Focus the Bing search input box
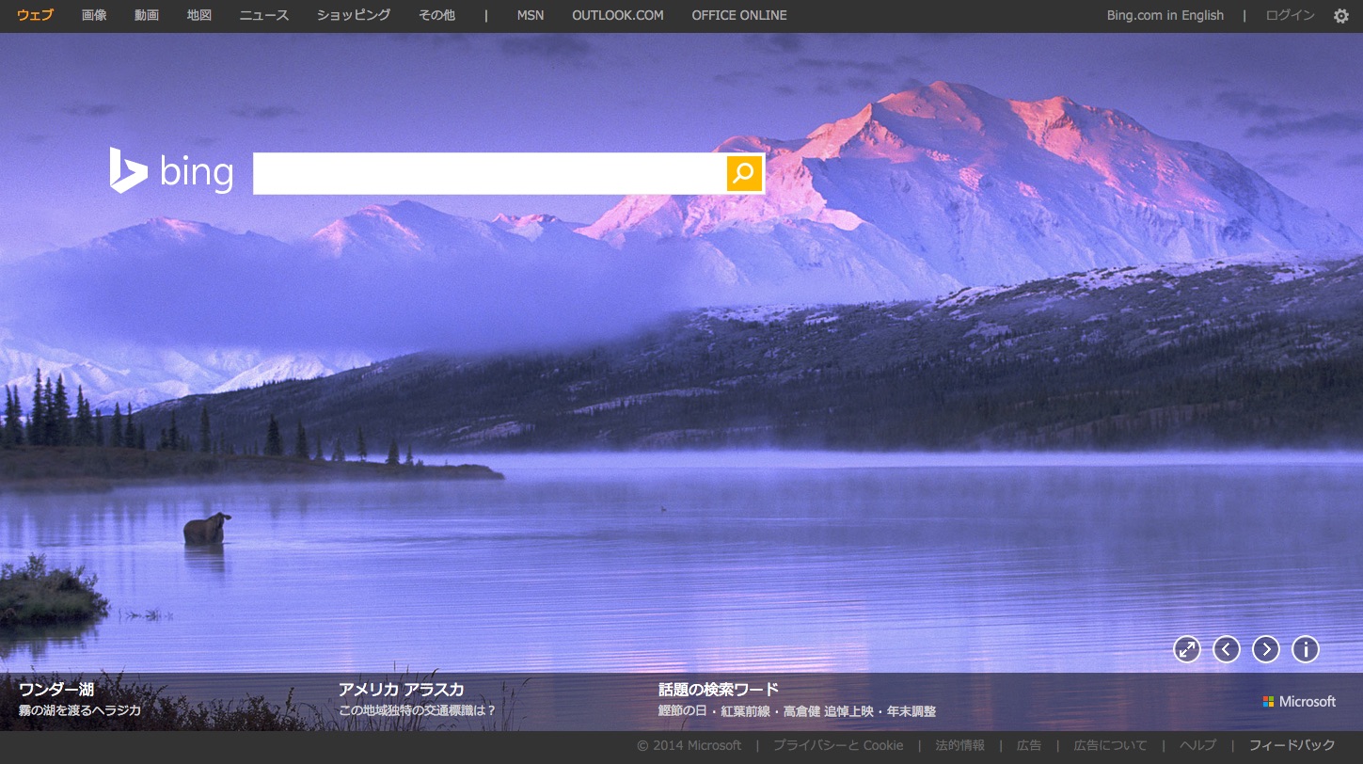The width and height of the screenshot is (1363, 764). pos(489,173)
